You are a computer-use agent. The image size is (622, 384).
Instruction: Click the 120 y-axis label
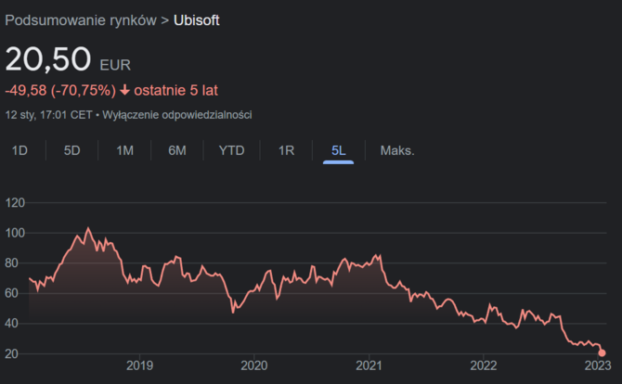[15, 203]
